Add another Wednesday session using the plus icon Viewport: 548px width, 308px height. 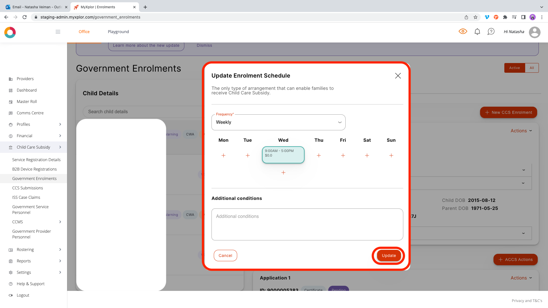click(283, 173)
